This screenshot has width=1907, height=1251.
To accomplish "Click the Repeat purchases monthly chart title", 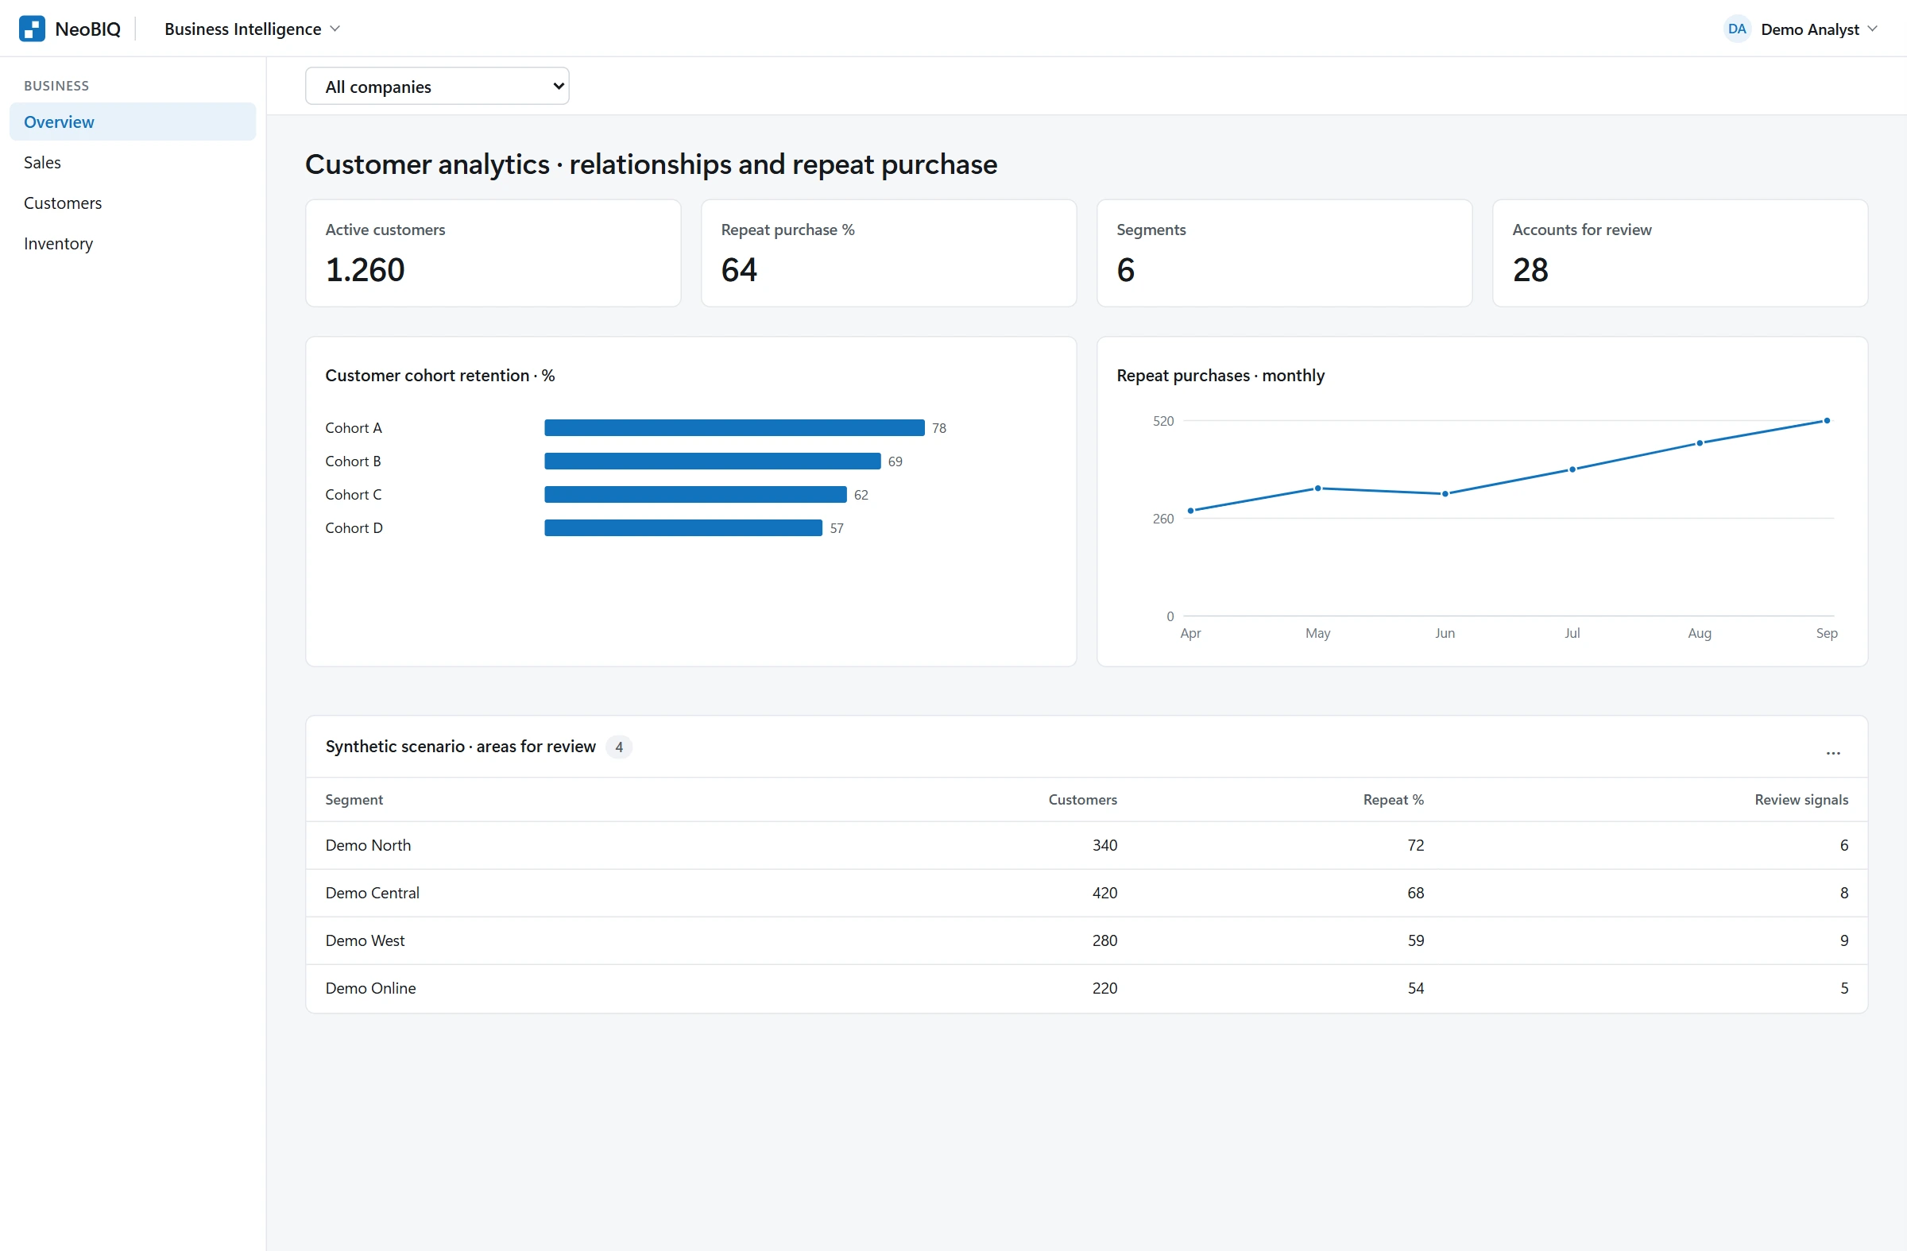I will [x=1220, y=376].
